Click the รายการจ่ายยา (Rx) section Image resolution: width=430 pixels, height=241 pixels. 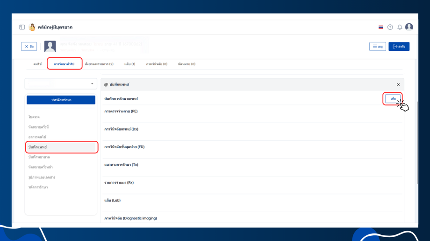[119, 182]
